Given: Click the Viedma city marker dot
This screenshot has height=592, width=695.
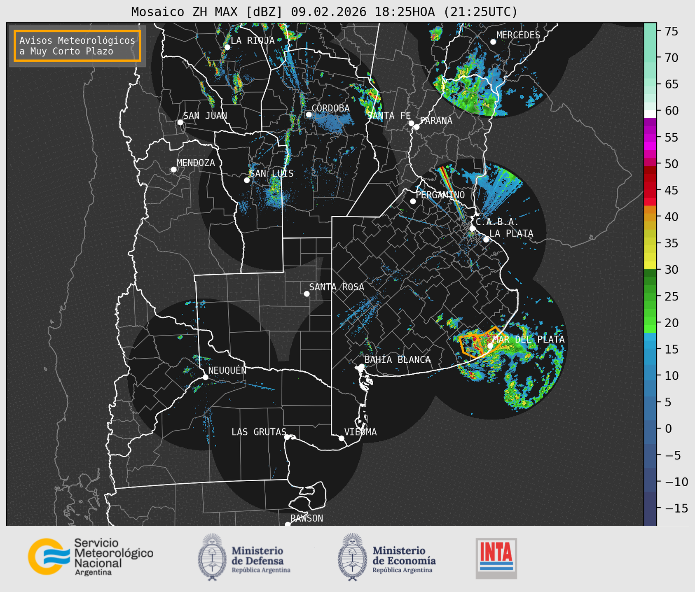Looking at the screenshot, I should point(341,438).
